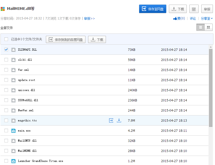Click file name ZLIBWAPI.DLL
215x165 pixels.
click(27, 50)
